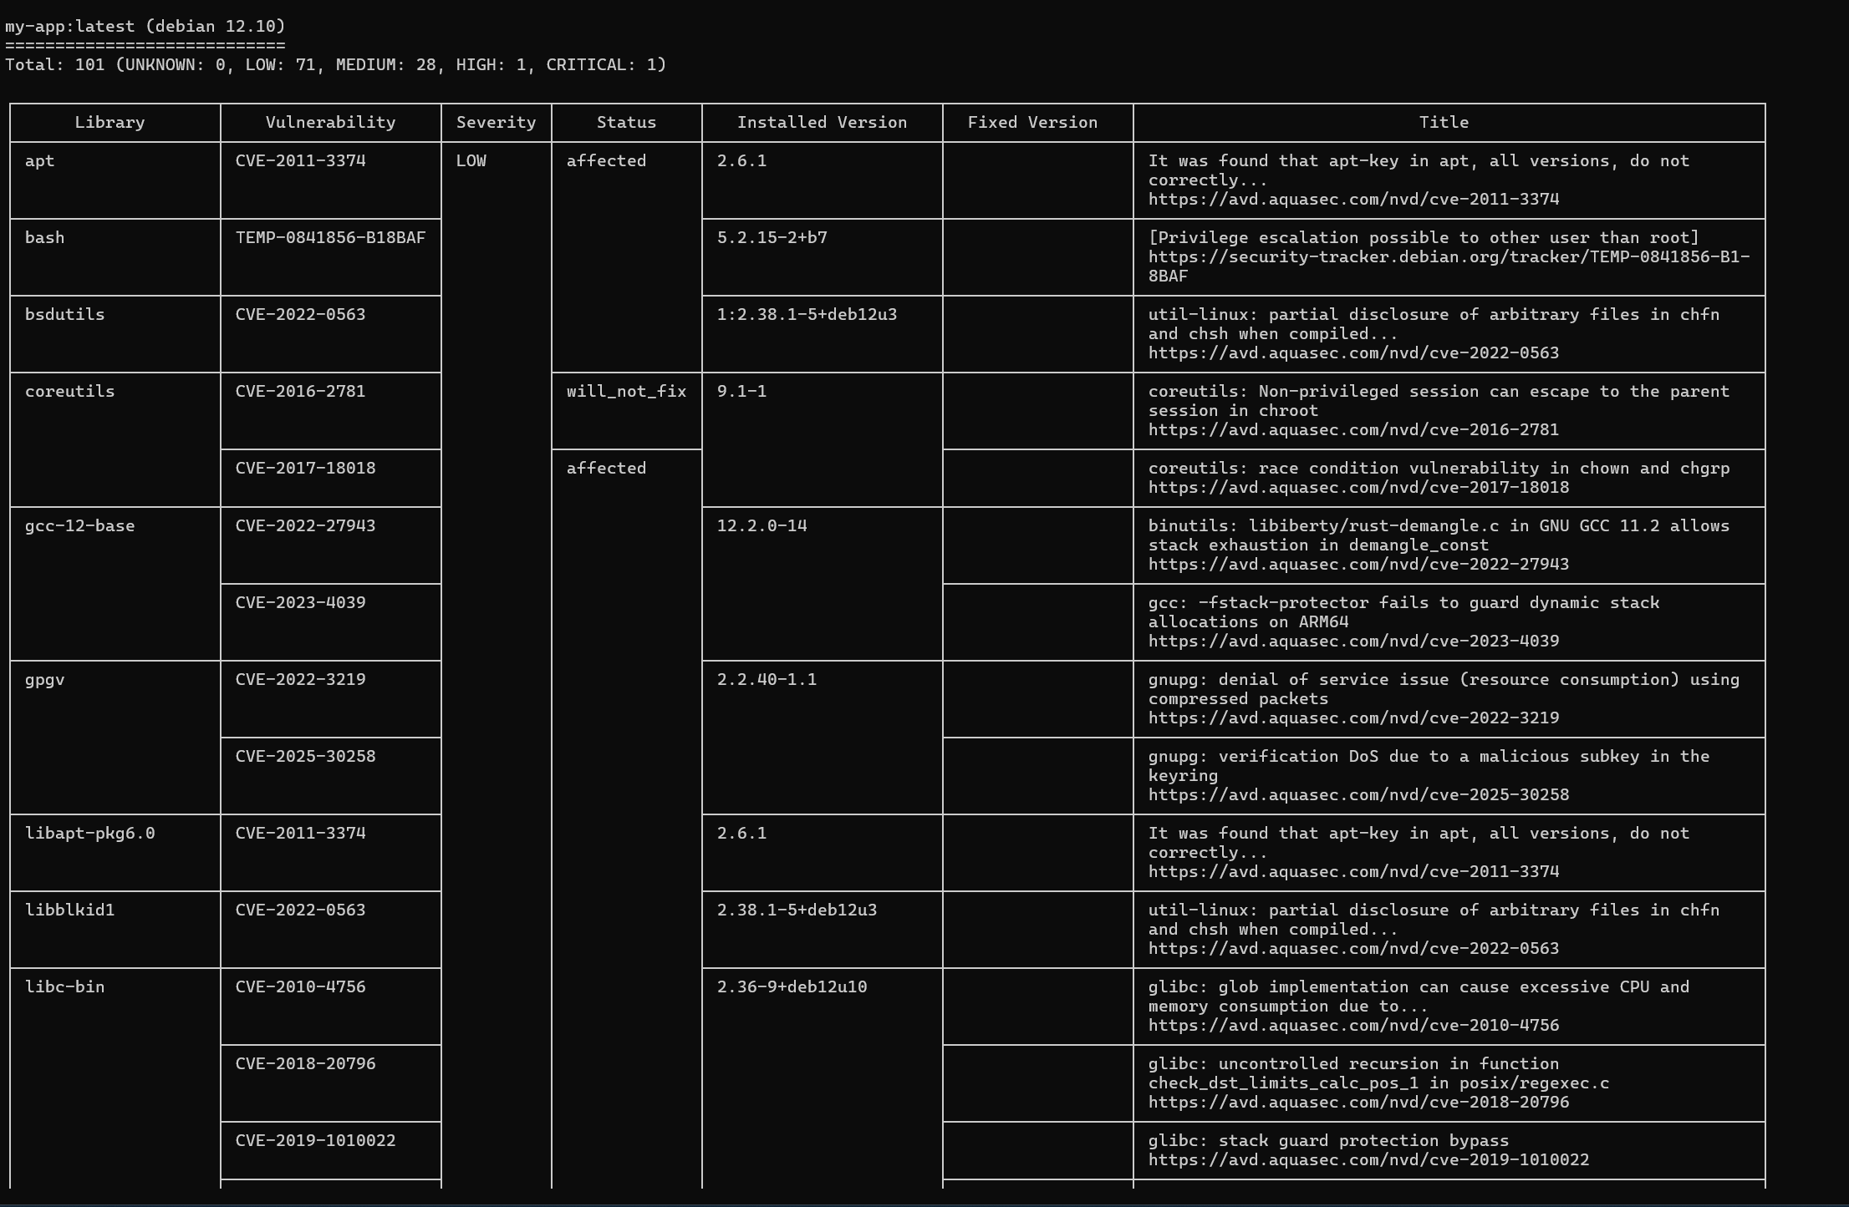Viewport: 1849px width, 1207px height.
Task: Click the cve-2023-4039 gcc link
Action: pyautogui.click(x=1352, y=641)
